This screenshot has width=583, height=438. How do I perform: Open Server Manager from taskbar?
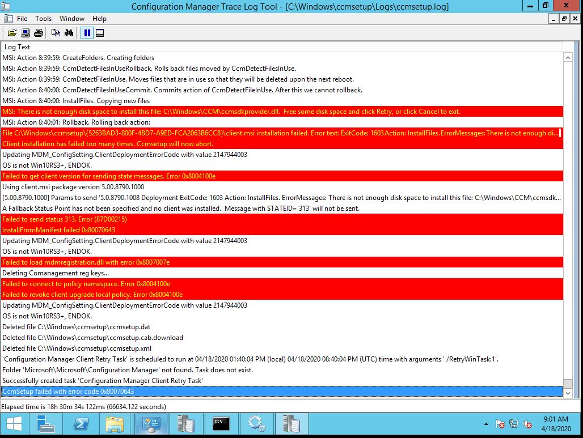(46, 424)
